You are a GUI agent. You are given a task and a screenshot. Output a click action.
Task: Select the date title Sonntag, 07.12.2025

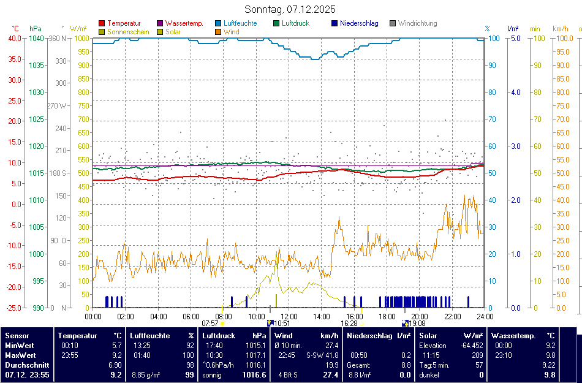pos(290,10)
